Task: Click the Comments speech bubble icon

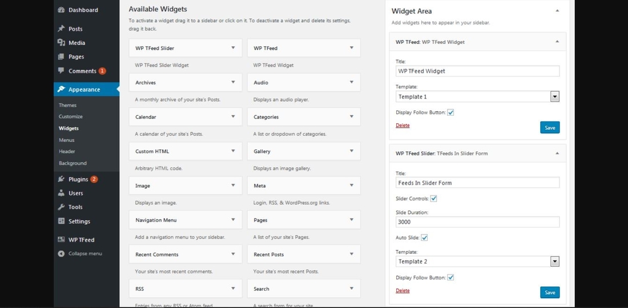Action: (x=62, y=71)
